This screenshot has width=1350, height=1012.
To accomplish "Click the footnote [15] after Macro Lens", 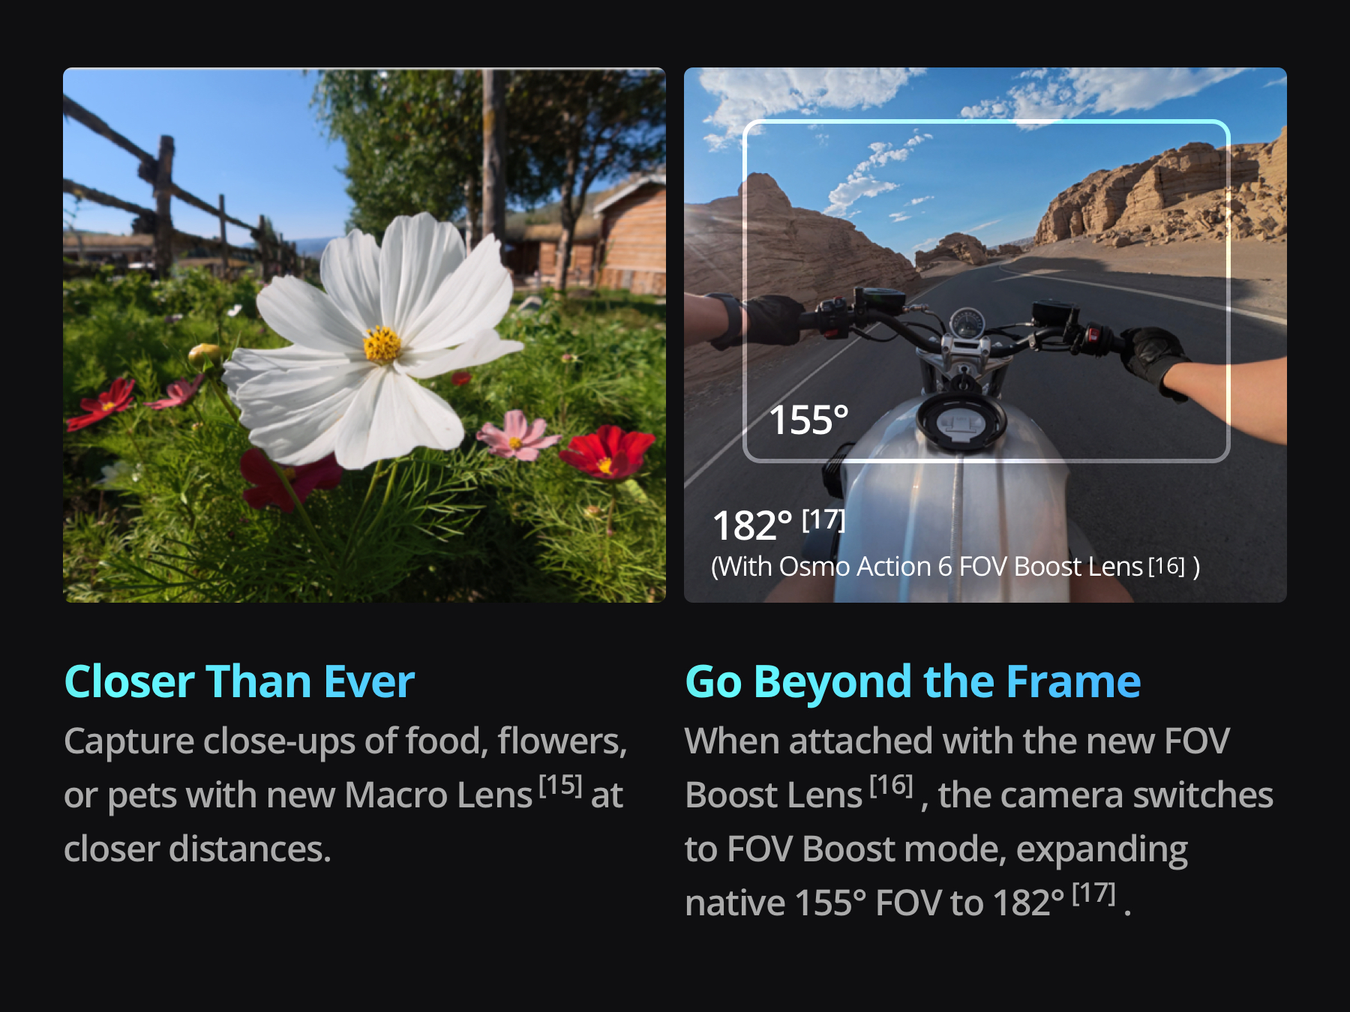I will pos(561,786).
